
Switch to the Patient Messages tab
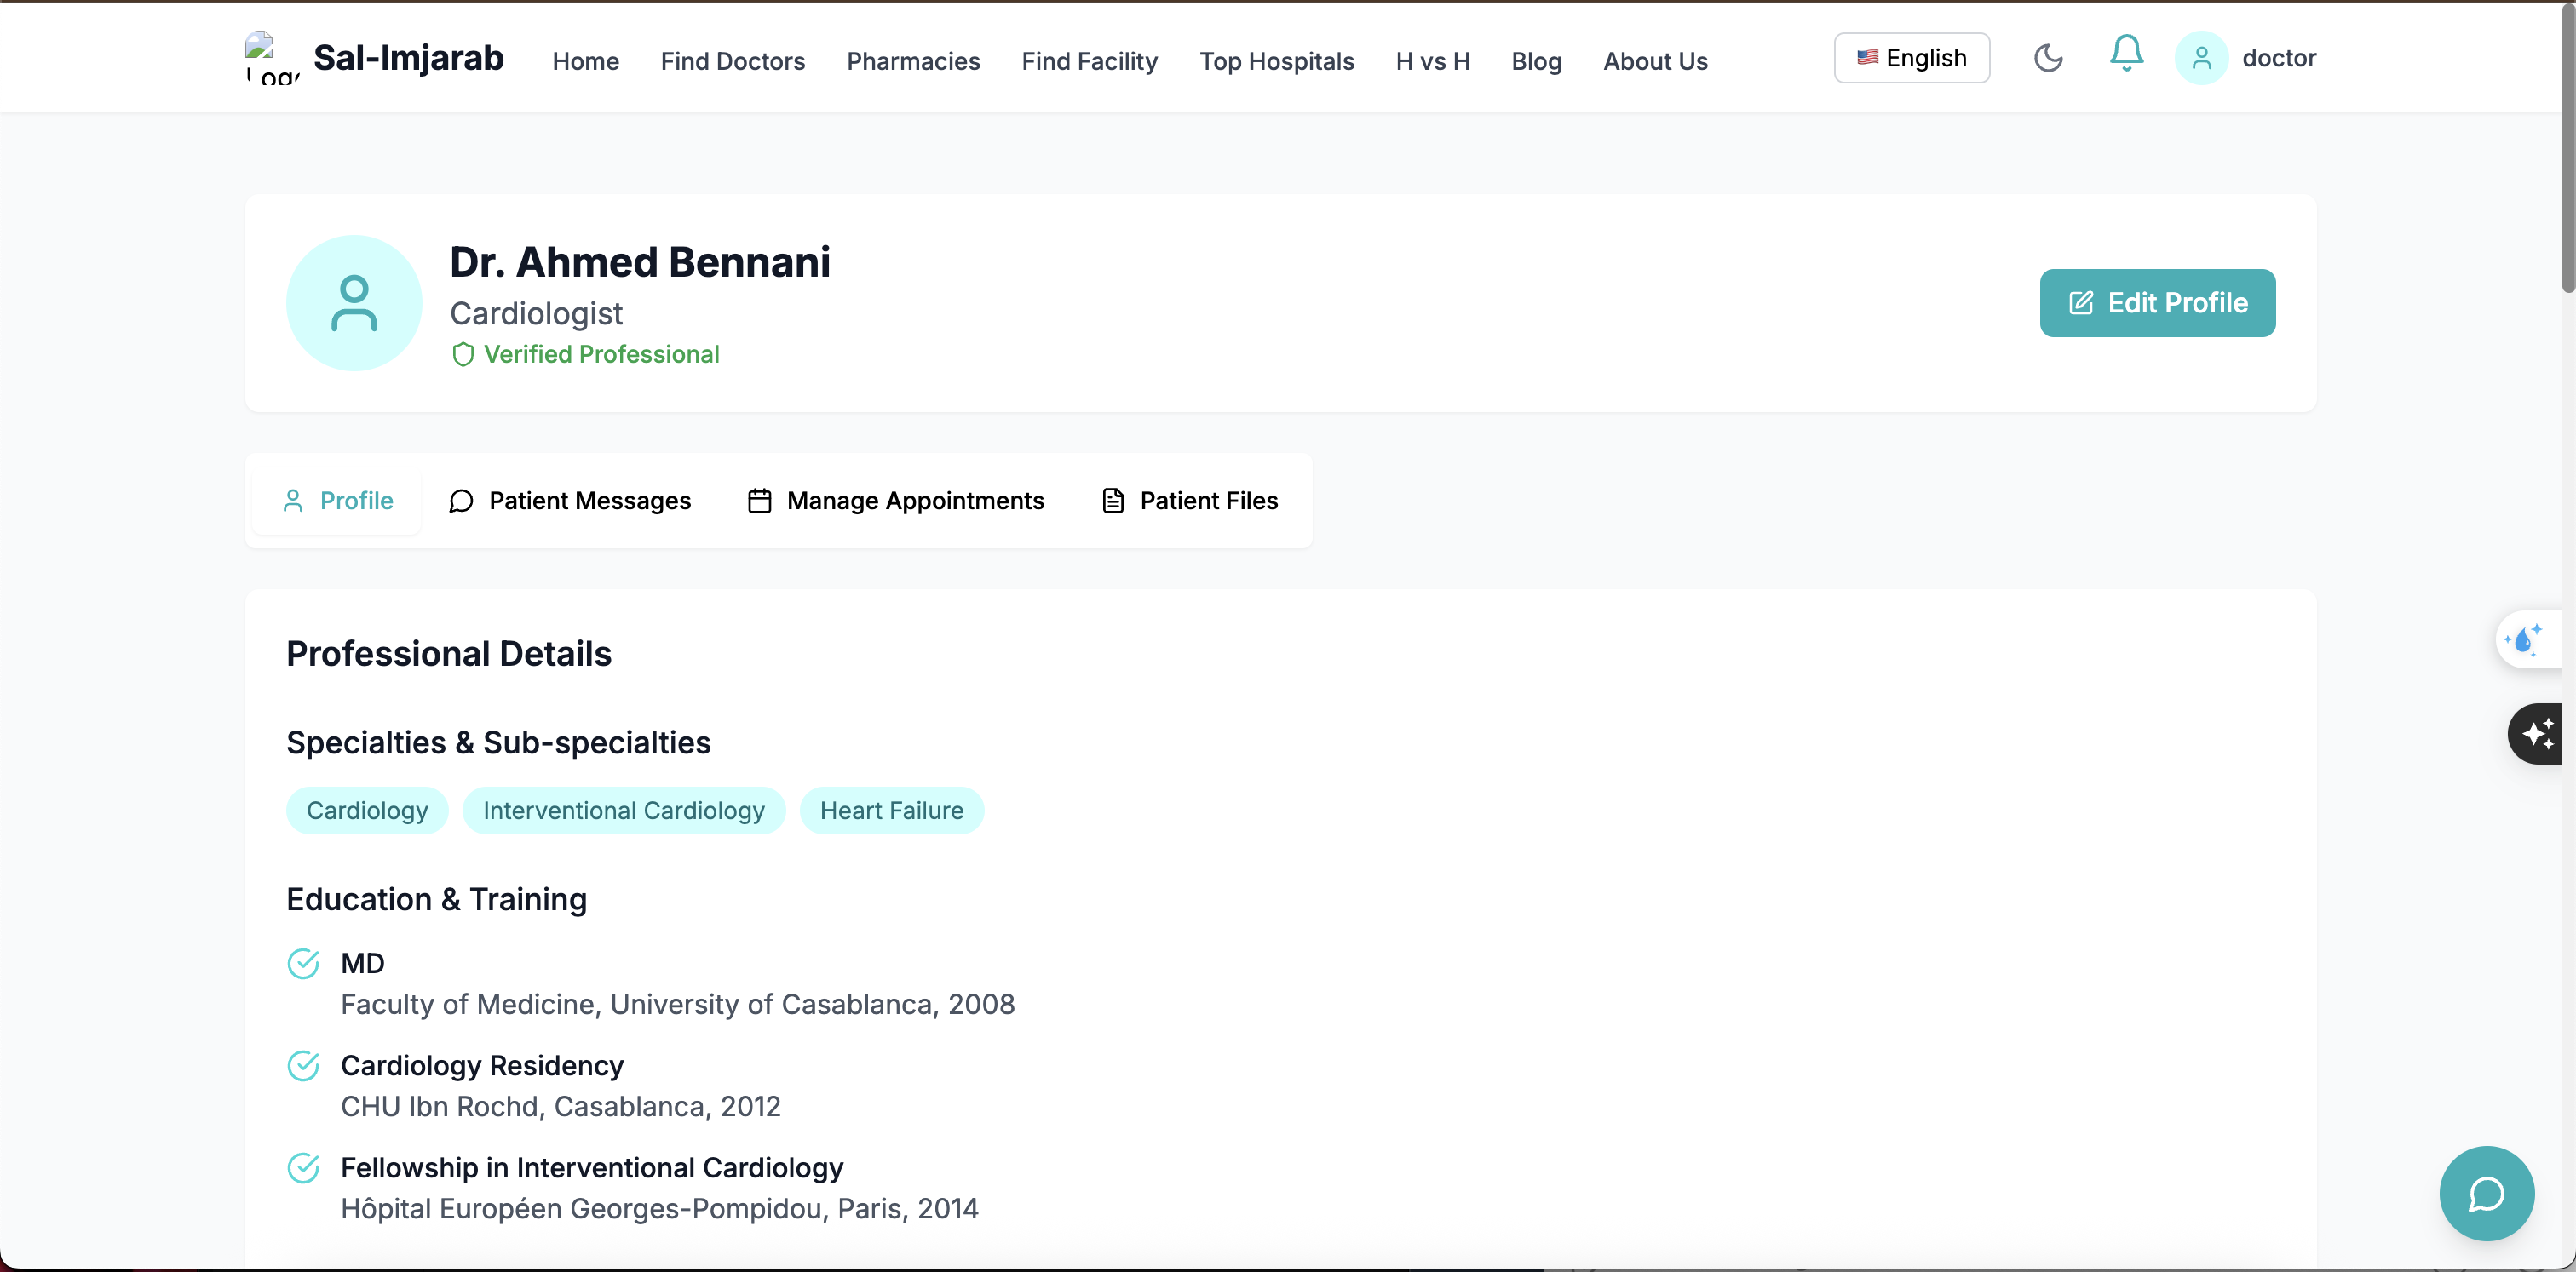(570, 501)
